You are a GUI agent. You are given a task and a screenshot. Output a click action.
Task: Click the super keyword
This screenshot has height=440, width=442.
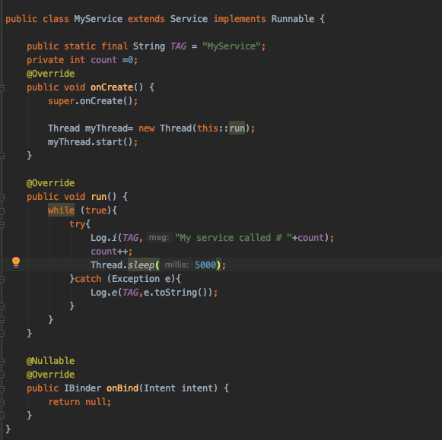click(x=61, y=101)
